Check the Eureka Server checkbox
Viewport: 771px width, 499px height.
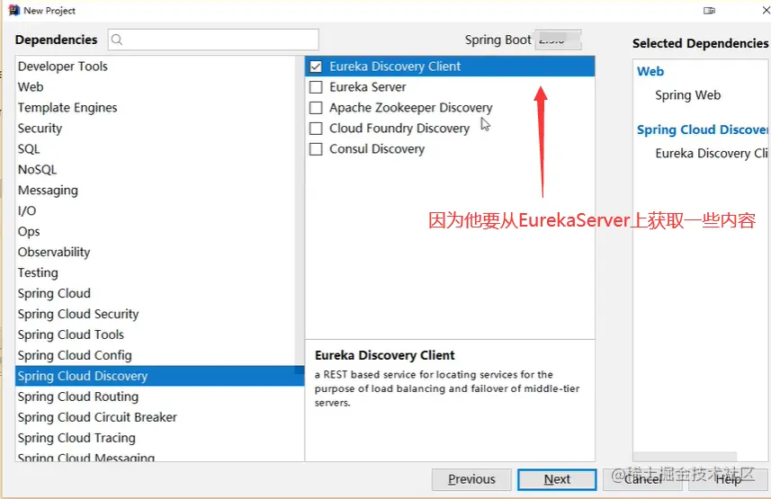(316, 87)
